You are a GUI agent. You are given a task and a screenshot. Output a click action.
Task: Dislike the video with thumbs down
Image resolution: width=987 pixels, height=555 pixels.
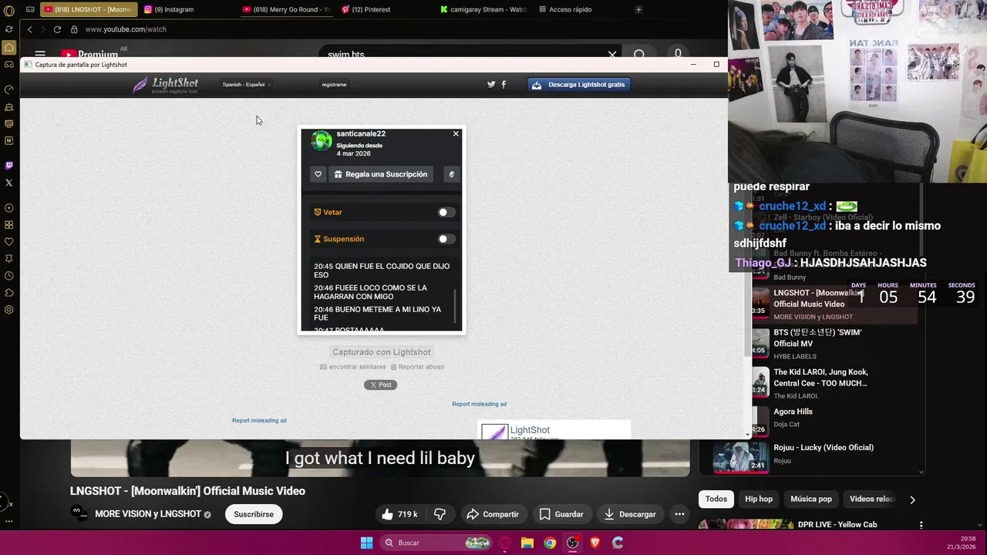[440, 514]
